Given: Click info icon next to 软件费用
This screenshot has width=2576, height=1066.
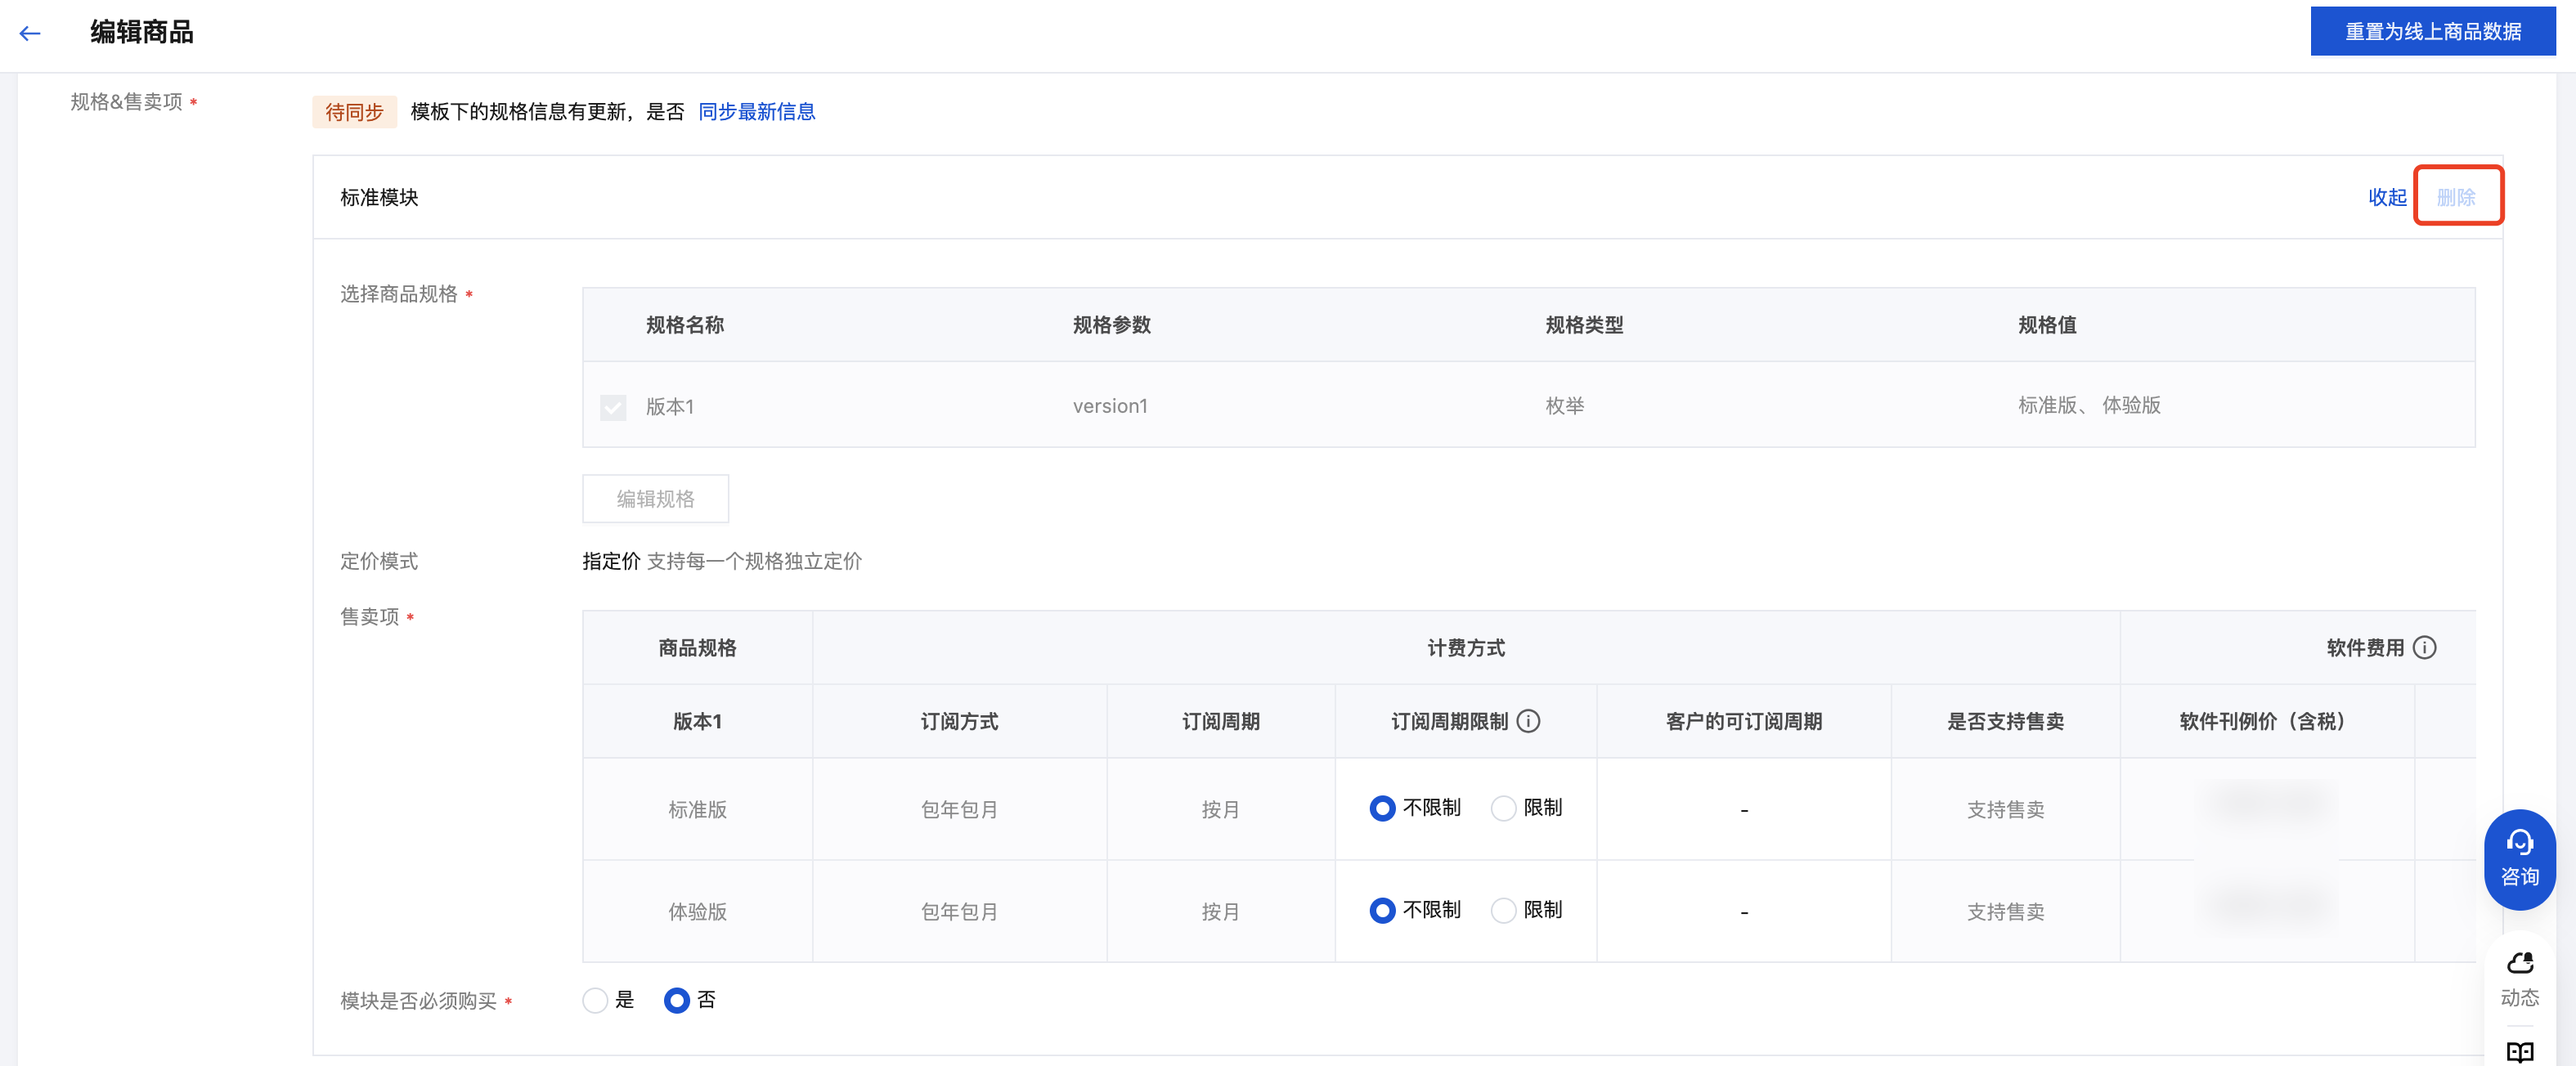Looking at the screenshot, I should (2425, 648).
